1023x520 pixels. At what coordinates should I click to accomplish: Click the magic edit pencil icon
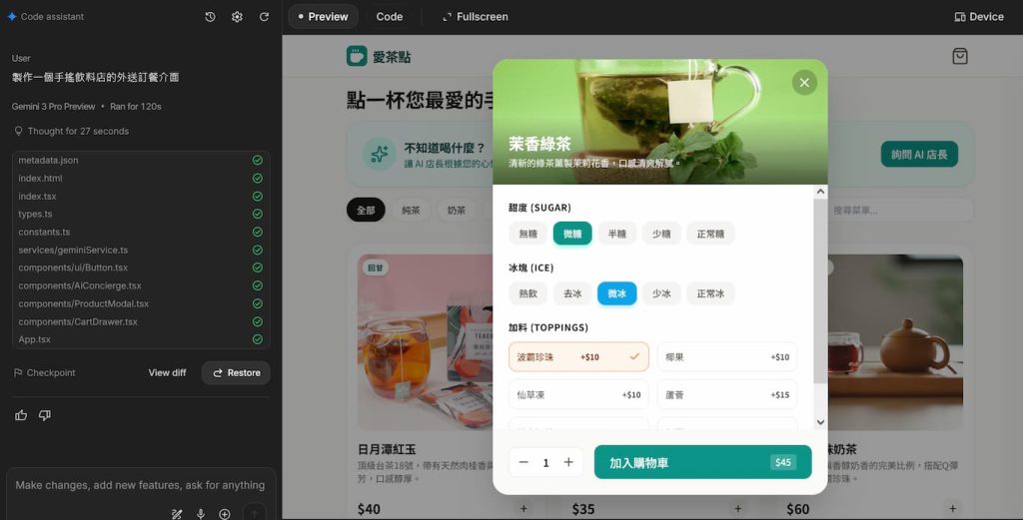(x=176, y=513)
